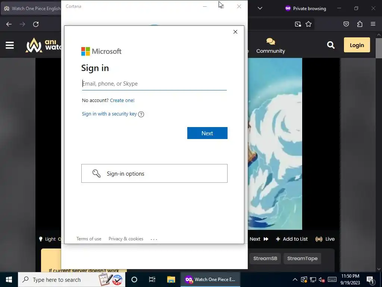Click the muted volume tray icon

coord(322,280)
